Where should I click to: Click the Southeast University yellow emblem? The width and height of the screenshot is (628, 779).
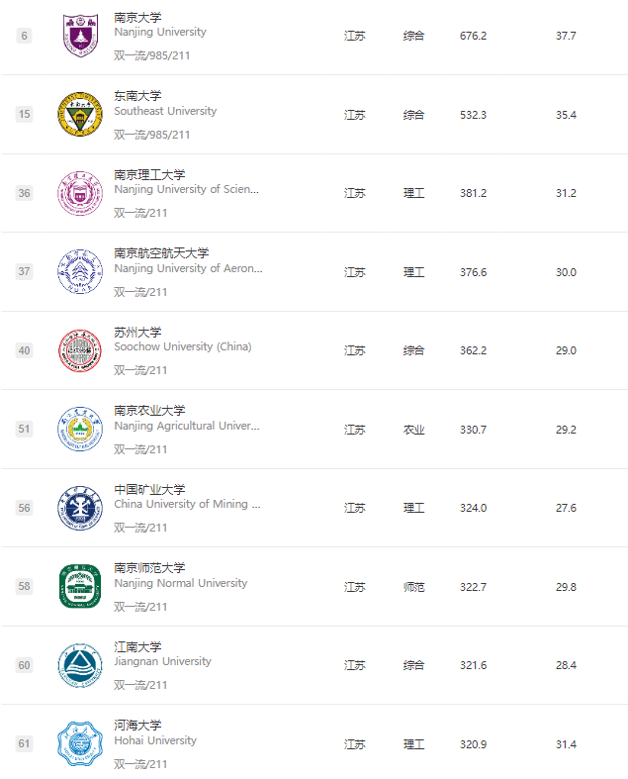coord(80,114)
